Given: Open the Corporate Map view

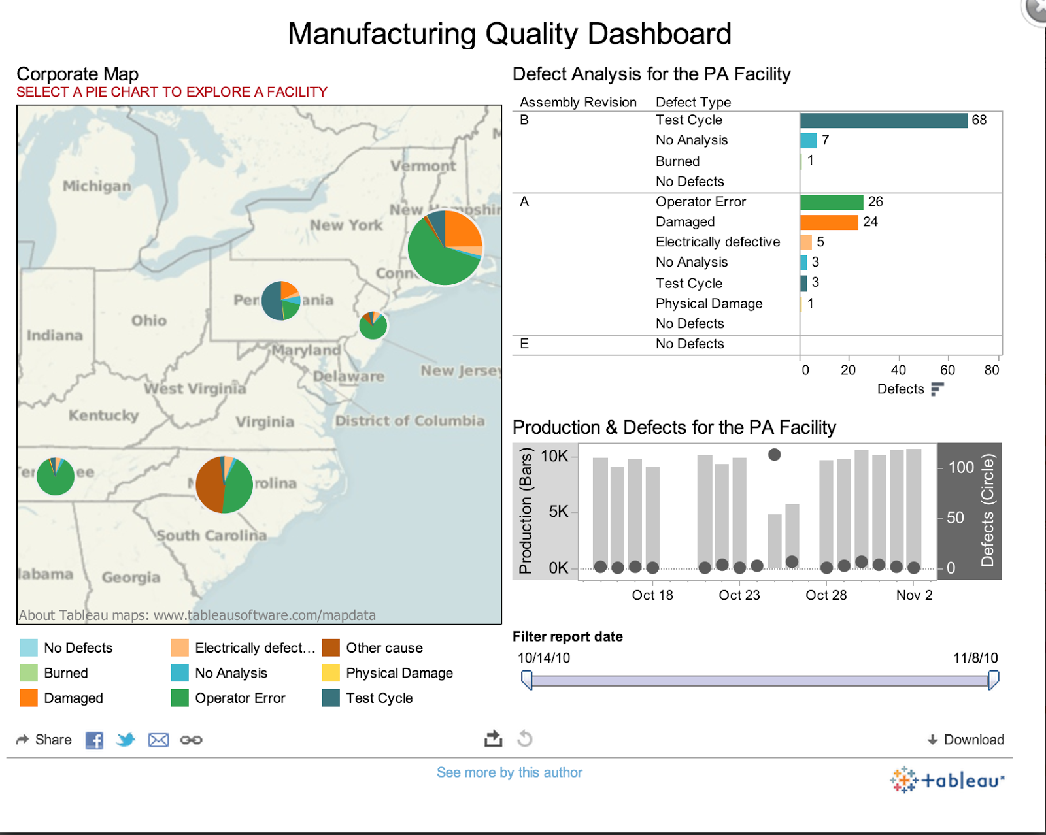Looking at the screenshot, I should (x=78, y=74).
